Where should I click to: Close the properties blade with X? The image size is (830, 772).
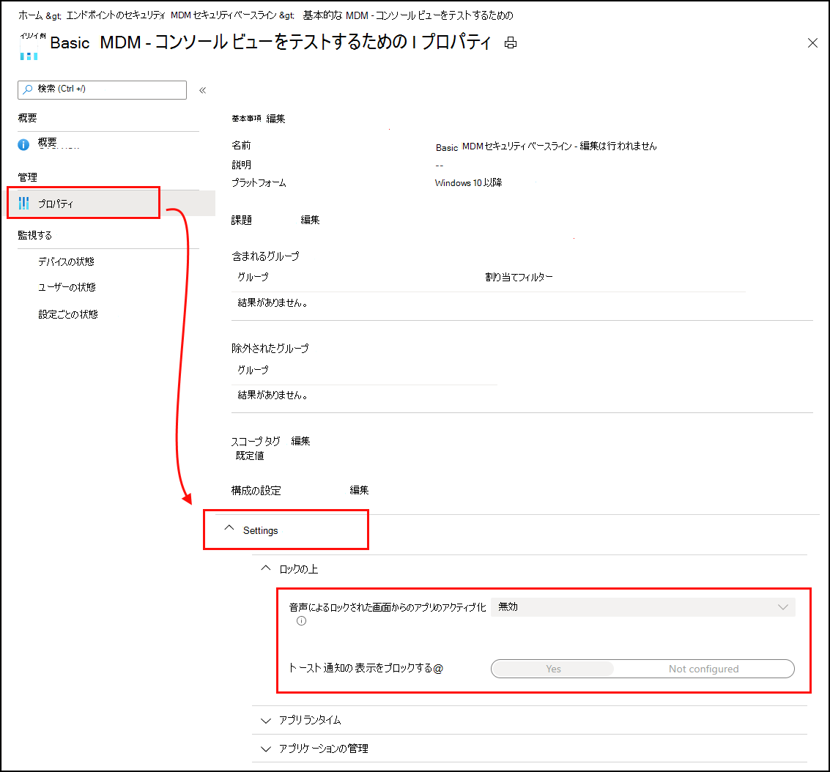pos(812,43)
